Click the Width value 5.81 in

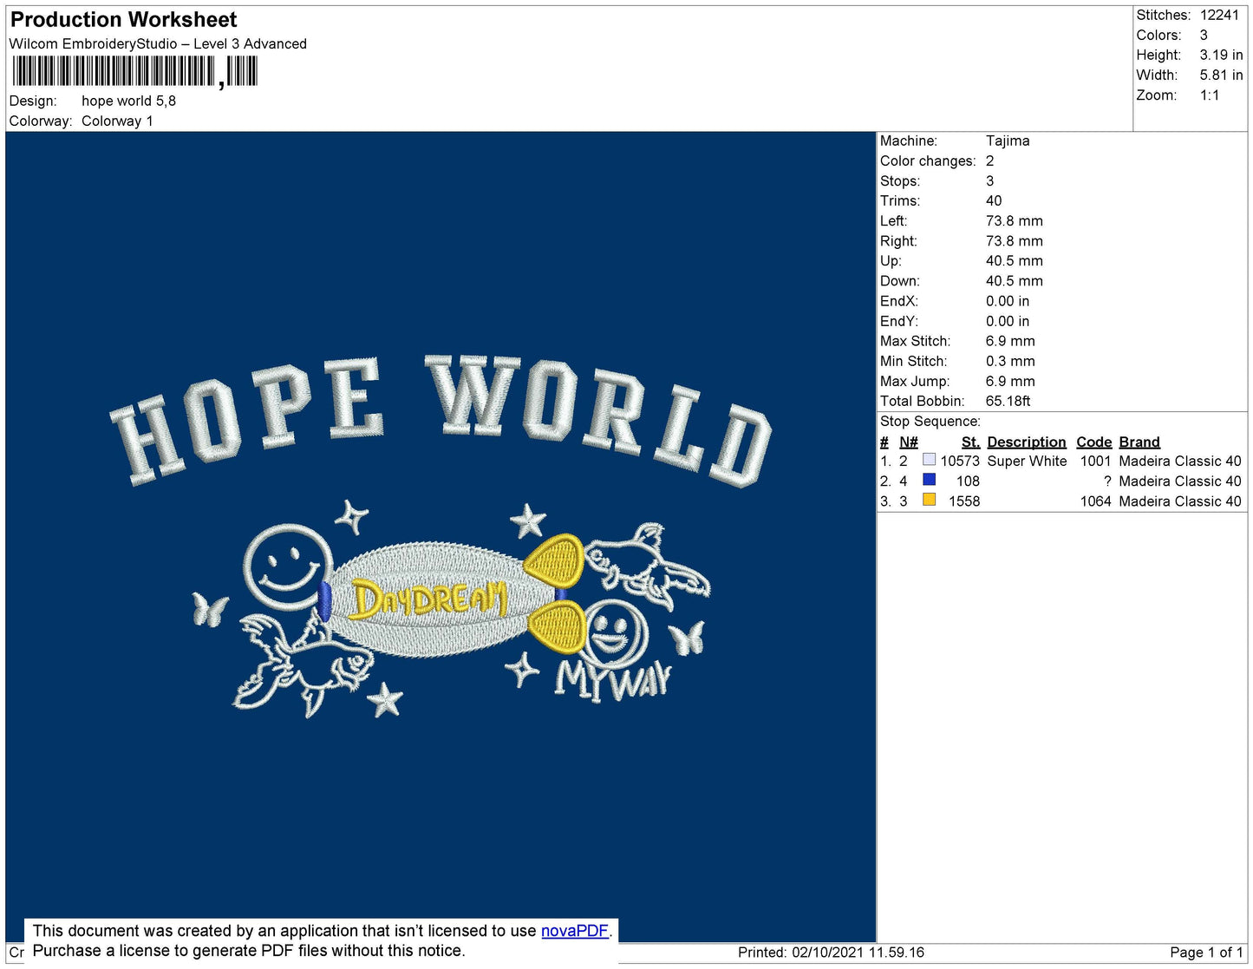coord(1221,75)
